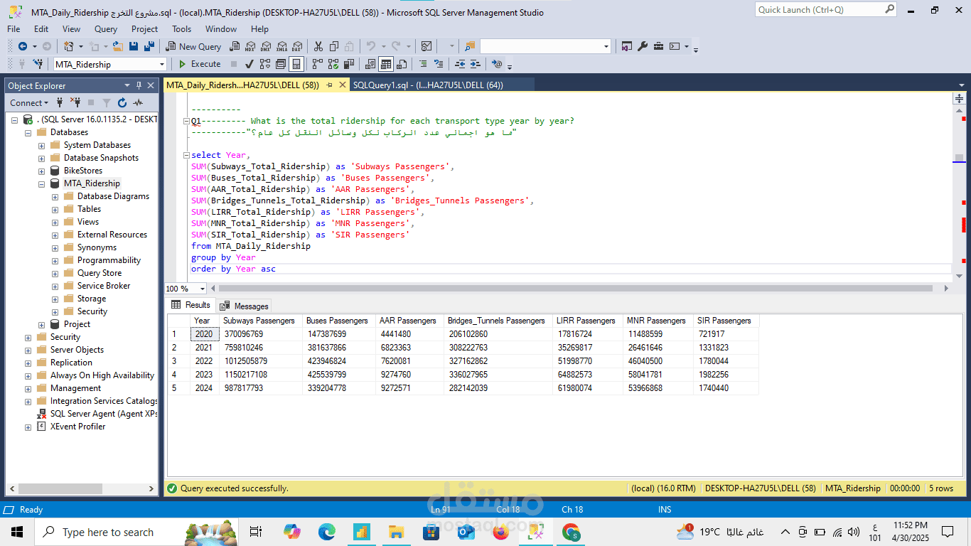The width and height of the screenshot is (971, 546).
Task: Toggle IntelliSense Enabled button
Action: [x=296, y=64]
